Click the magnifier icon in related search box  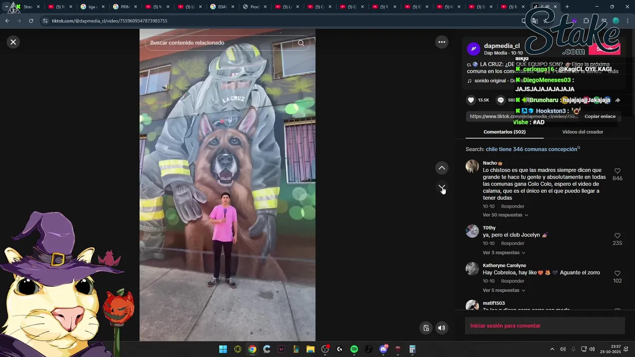301,43
